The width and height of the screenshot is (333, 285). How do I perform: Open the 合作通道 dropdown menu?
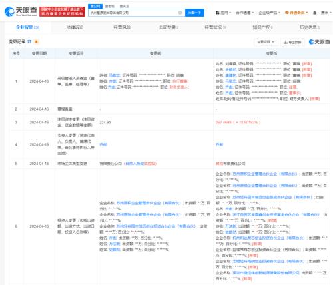(244, 13)
